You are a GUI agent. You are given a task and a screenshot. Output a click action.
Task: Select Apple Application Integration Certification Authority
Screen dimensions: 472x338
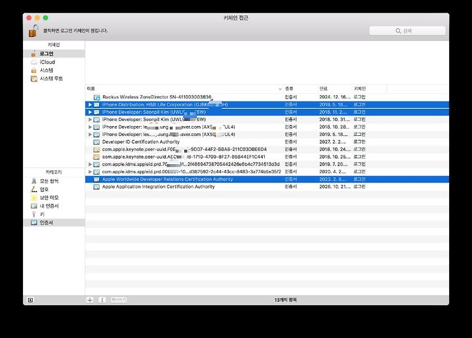[x=267, y=187]
